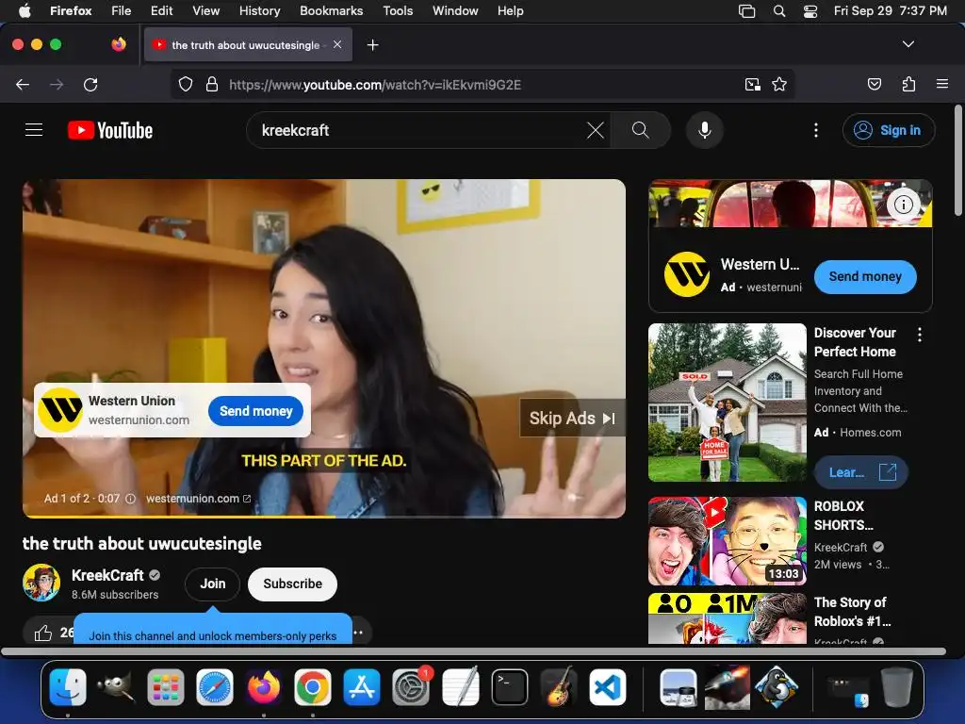Open ROBLOX SHORTS video thumbnail
The image size is (965, 724).
(x=727, y=540)
